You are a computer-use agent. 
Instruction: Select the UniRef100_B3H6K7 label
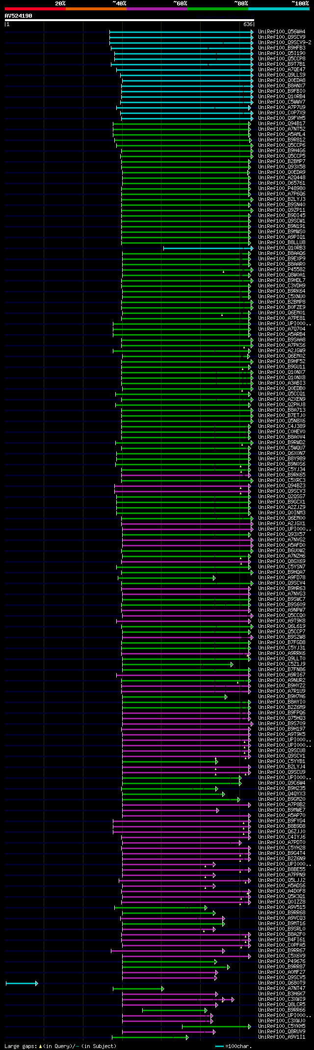click(x=282, y=993)
